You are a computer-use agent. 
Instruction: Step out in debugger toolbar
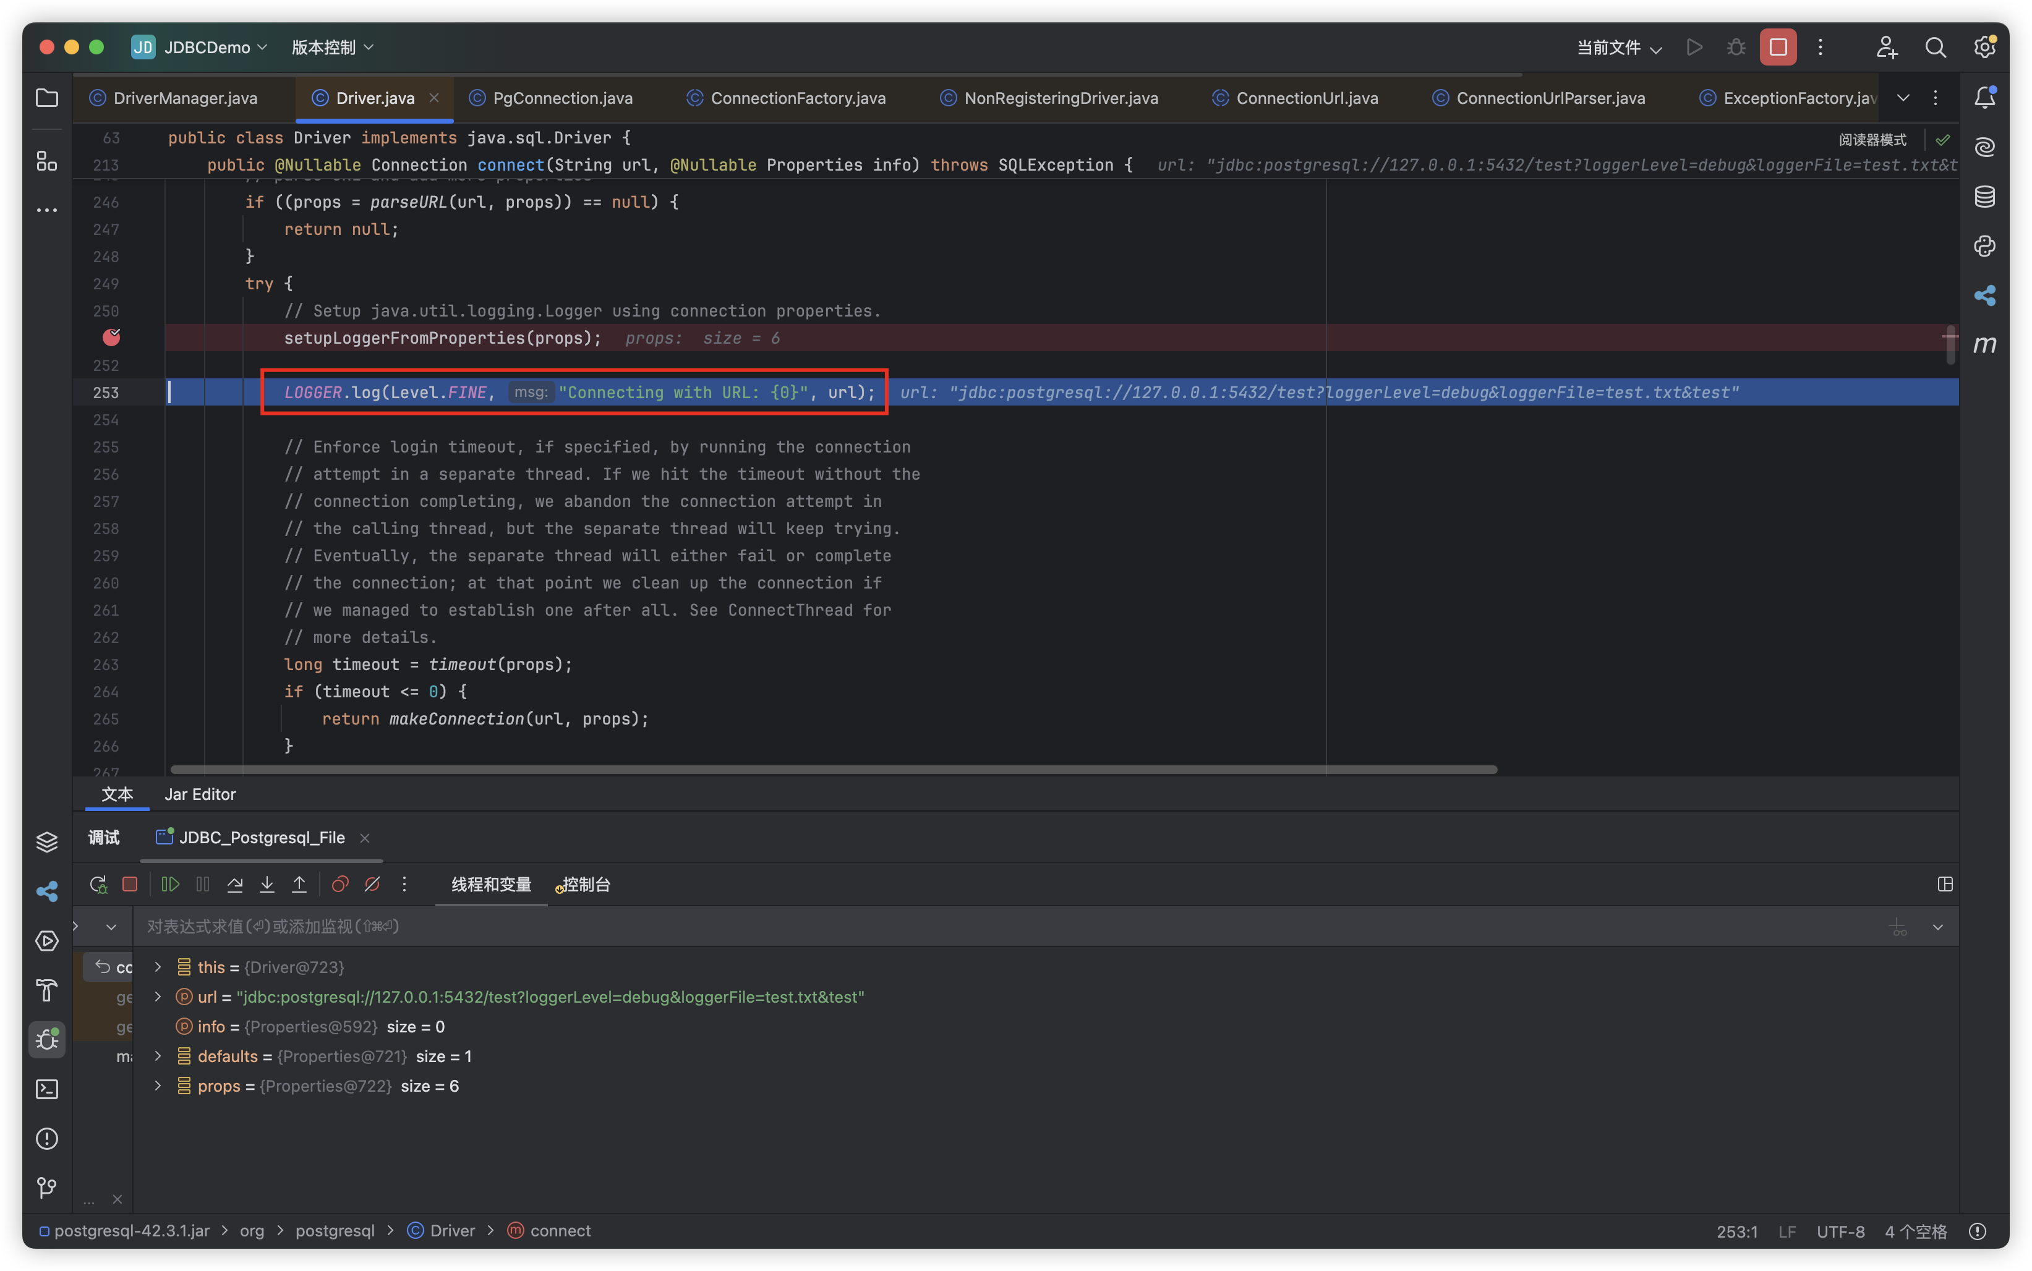tap(299, 884)
